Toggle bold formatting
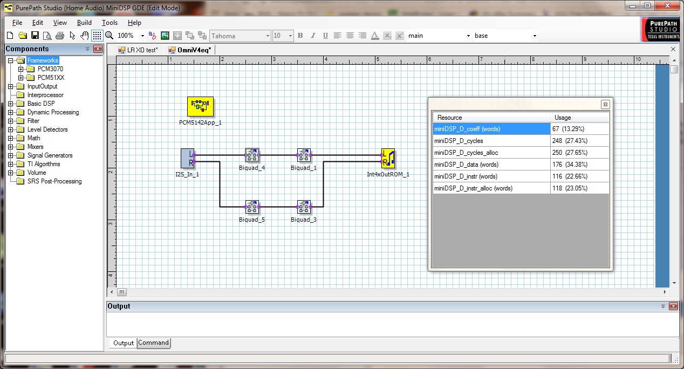This screenshot has height=369, width=684. 300,36
